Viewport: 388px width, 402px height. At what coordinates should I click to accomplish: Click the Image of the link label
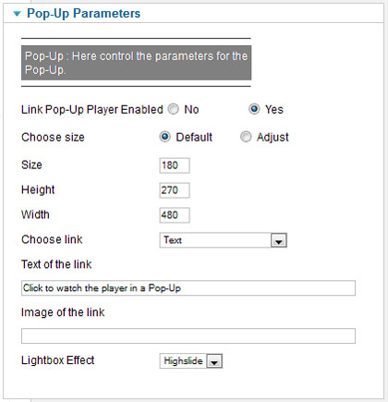[63, 312]
